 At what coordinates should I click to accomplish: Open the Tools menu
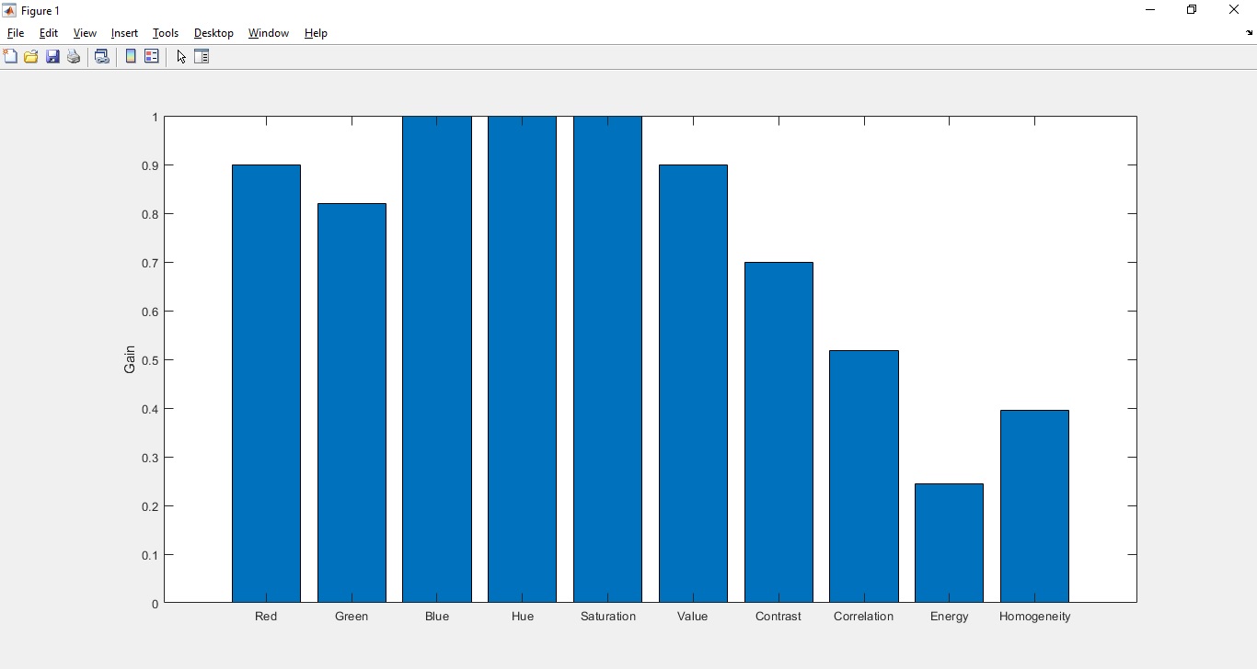pos(166,33)
